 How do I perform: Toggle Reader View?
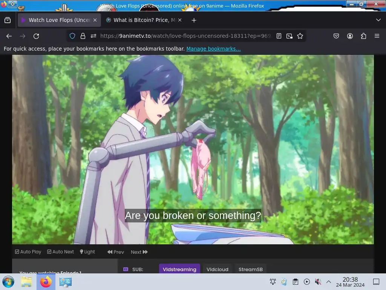click(279, 36)
